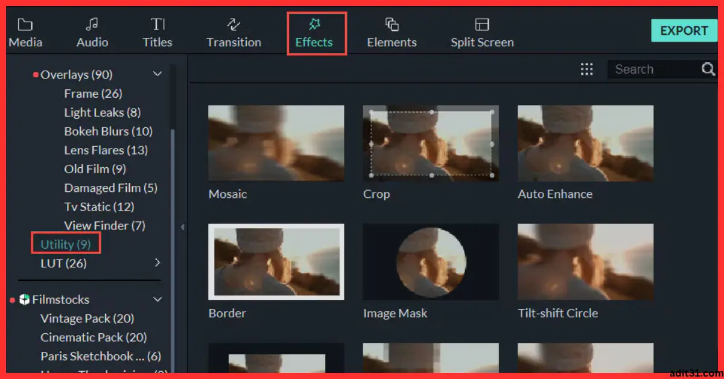This screenshot has width=724, height=379.
Task: Click the Image Mask label text
Action: (395, 313)
